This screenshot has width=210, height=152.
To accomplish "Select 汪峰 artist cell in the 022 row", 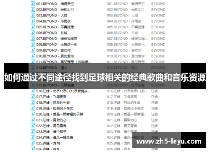I will tap(155, 126).
